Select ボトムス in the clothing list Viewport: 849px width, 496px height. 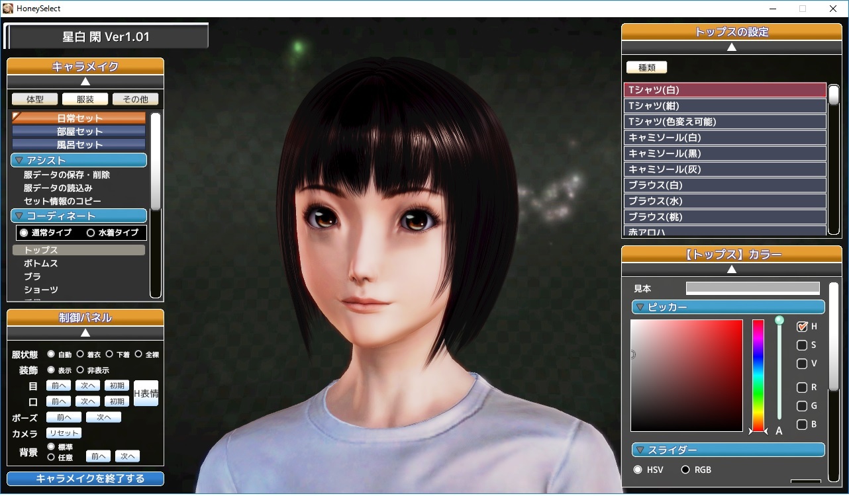coord(41,263)
